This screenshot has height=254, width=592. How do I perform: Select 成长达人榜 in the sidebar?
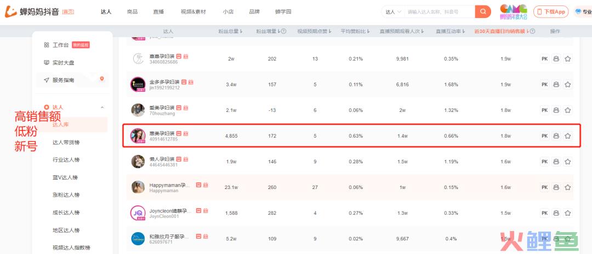click(66, 212)
